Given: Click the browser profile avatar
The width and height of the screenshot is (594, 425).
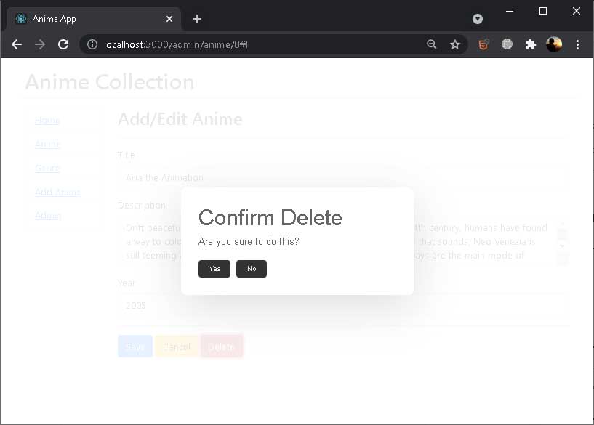Looking at the screenshot, I should tap(554, 44).
